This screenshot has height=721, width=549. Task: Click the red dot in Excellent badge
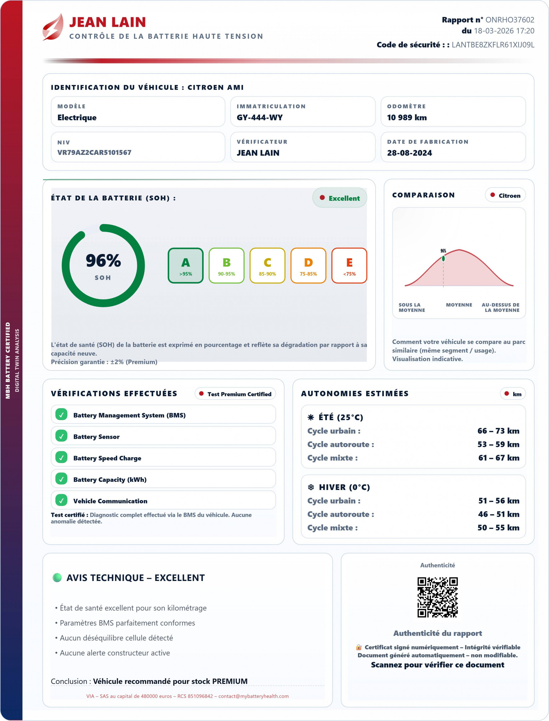click(x=322, y=198)
